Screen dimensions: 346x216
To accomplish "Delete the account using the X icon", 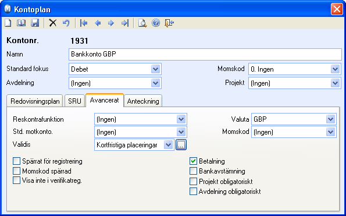I will tap(52, 23).
